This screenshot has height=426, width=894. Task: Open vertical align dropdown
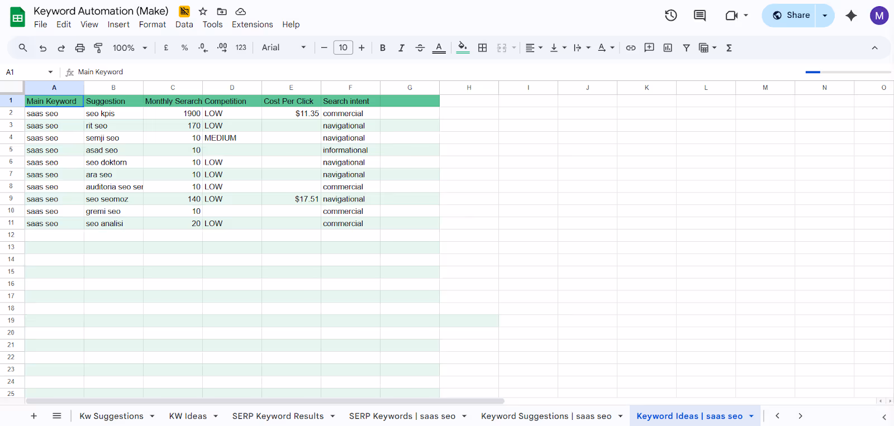(558, 48)
